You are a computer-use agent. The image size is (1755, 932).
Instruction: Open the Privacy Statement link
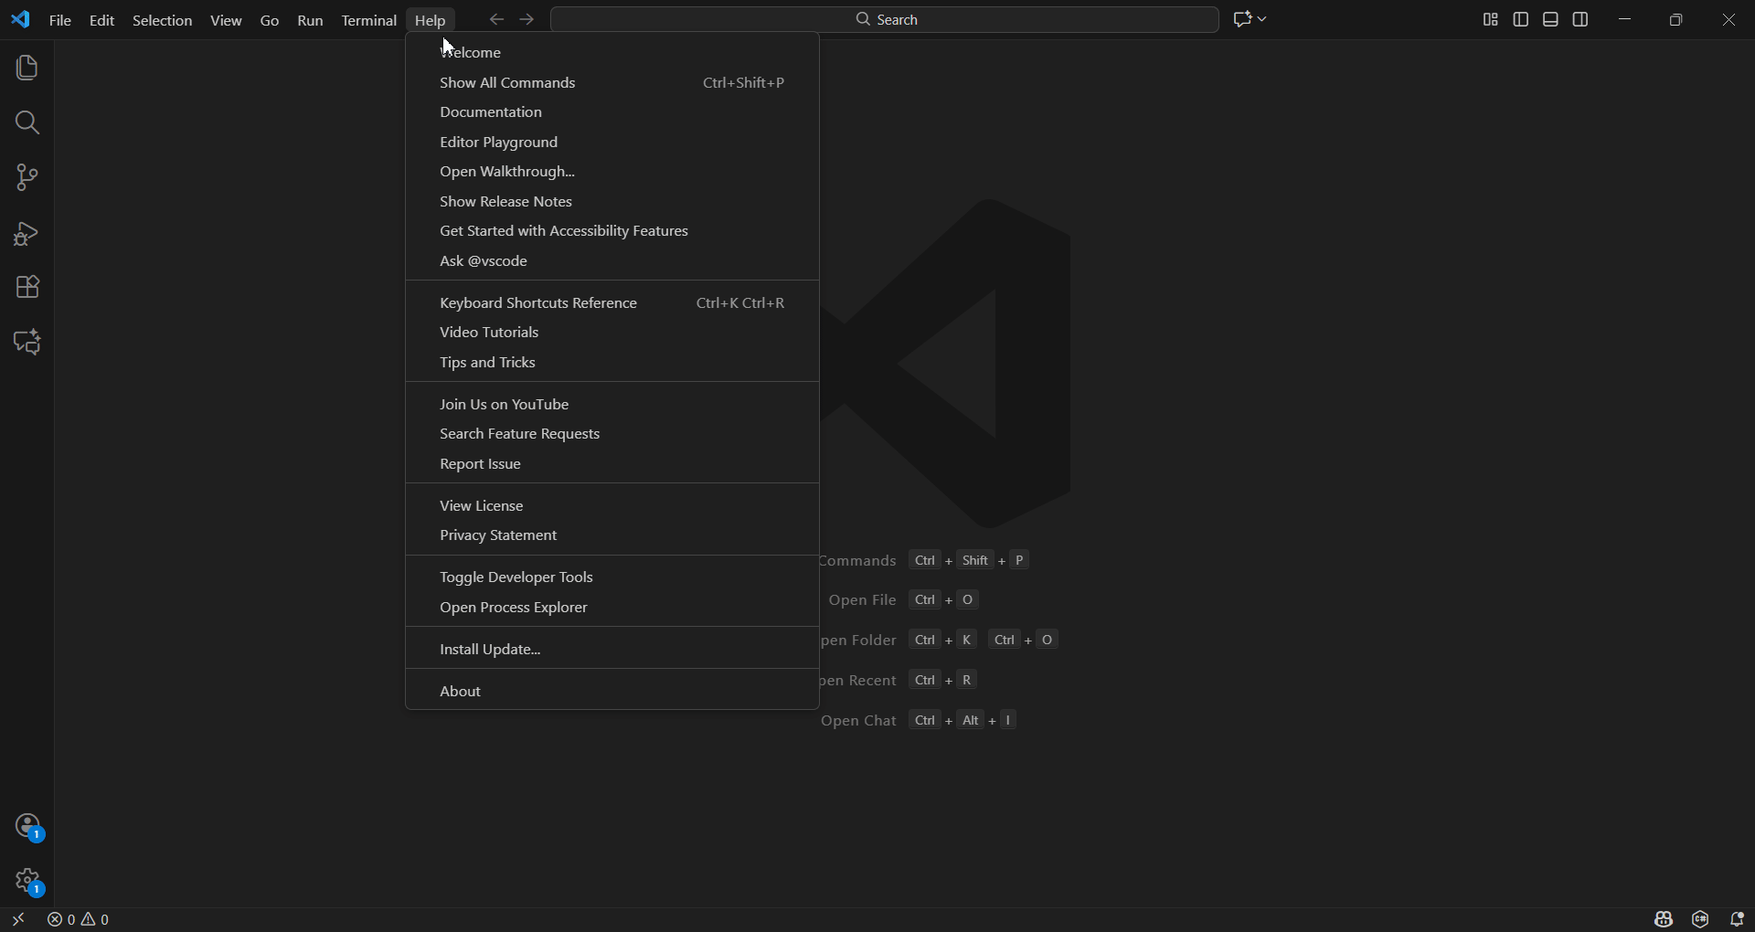point(498,535)
